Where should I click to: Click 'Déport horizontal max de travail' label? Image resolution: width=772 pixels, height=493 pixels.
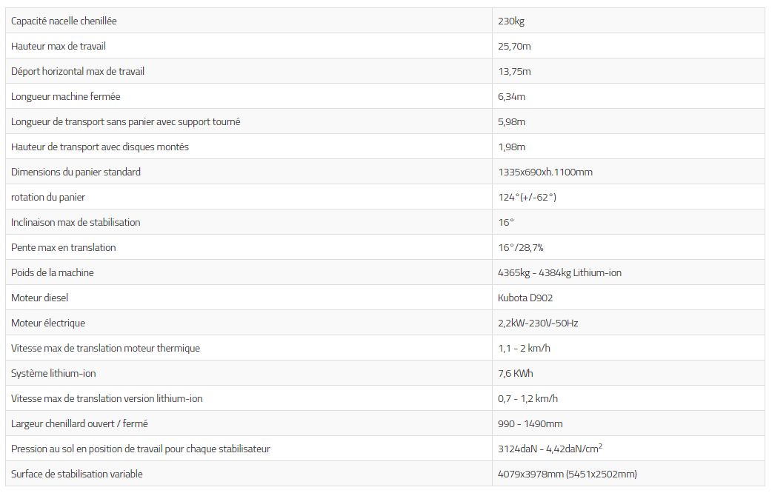[x=78, y=71]
